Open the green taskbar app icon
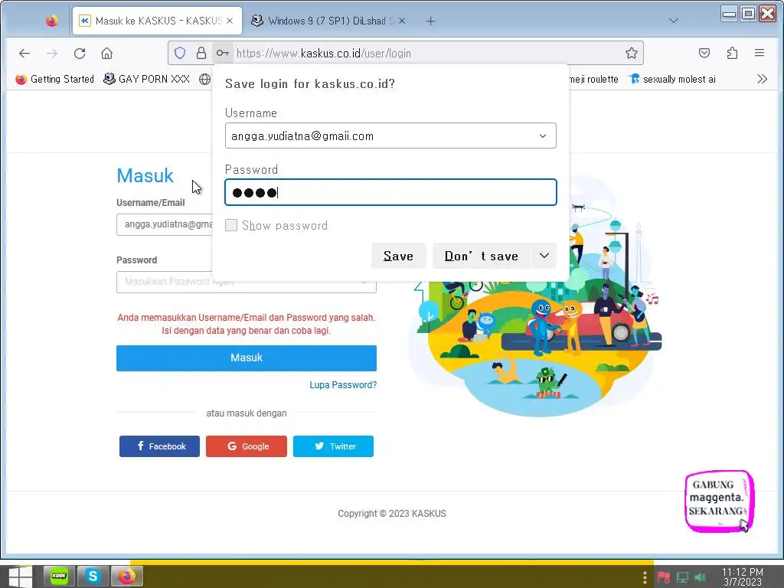The height and width of the screenshot is (588, 784). (59, 576)
